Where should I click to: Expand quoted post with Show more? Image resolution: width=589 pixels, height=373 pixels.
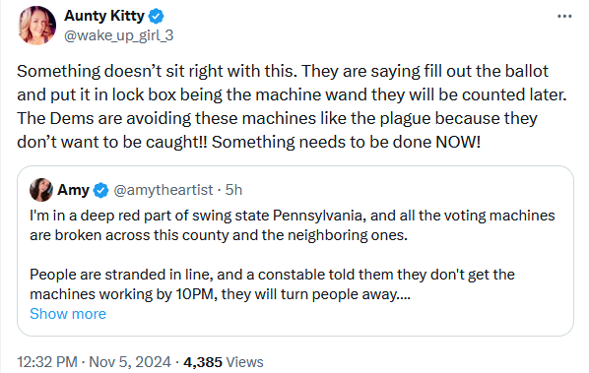click(68, 314)
